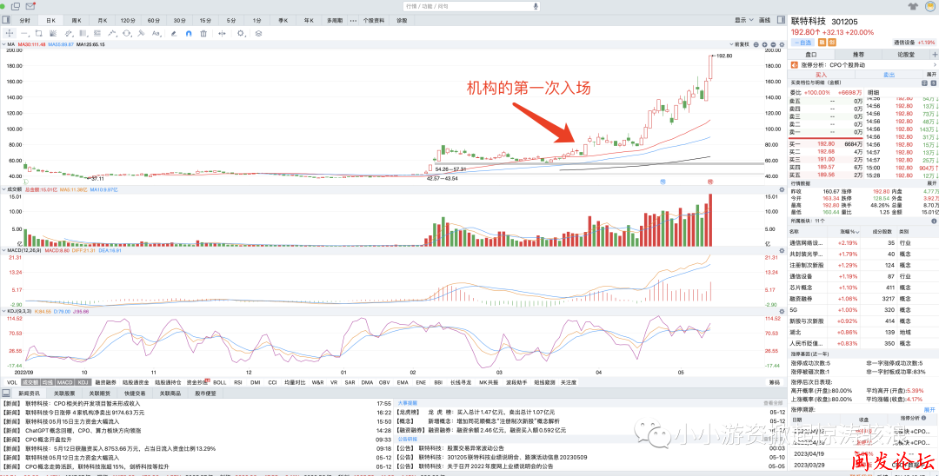Select the crosshair cursor drawing tool
The width and height of the screenshot is (939, 476).
(9, 33)
